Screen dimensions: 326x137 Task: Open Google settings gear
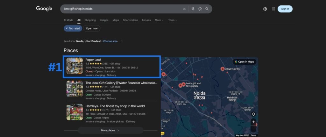(265, 9)
